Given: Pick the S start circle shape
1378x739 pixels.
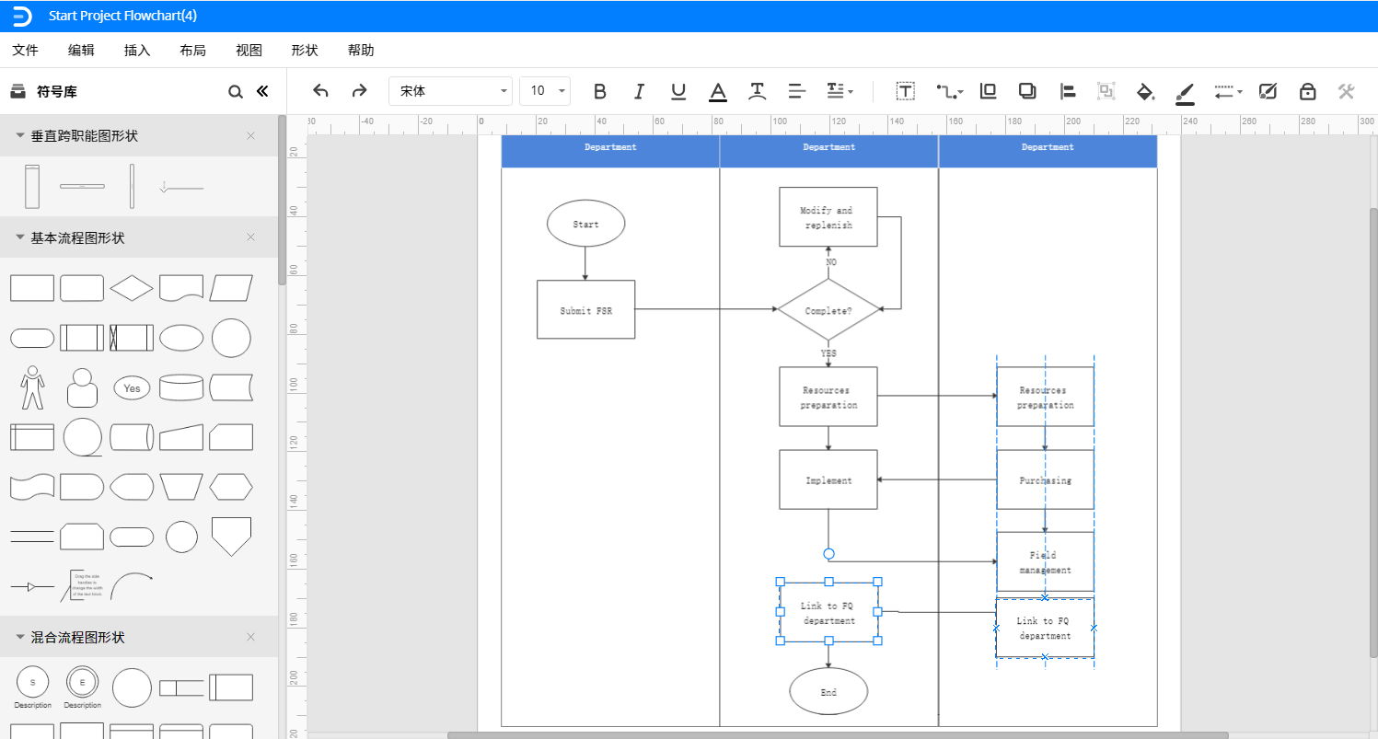Looking at the screenshot, I should (33, 683).
